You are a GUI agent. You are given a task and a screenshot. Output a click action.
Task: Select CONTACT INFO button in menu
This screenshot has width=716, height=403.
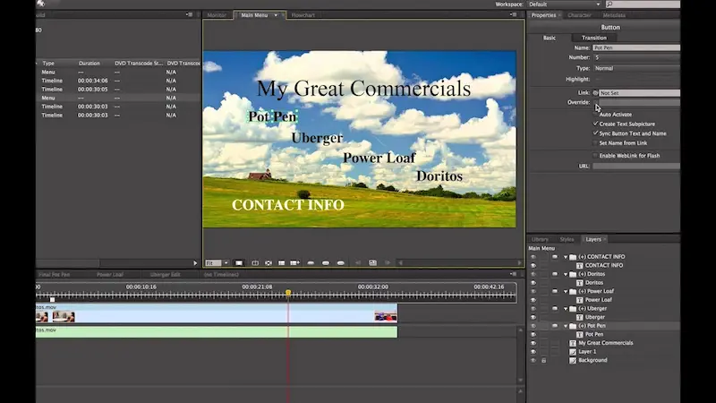[x=288, y=205]
